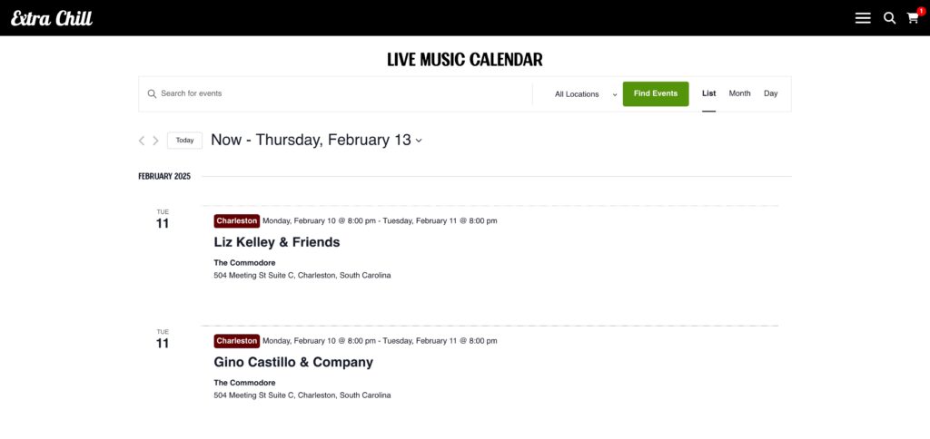This screenshot has height=439, width=930.
Task: Open Liz Kelley & Friends event
Action: click(x=277, y=242)
